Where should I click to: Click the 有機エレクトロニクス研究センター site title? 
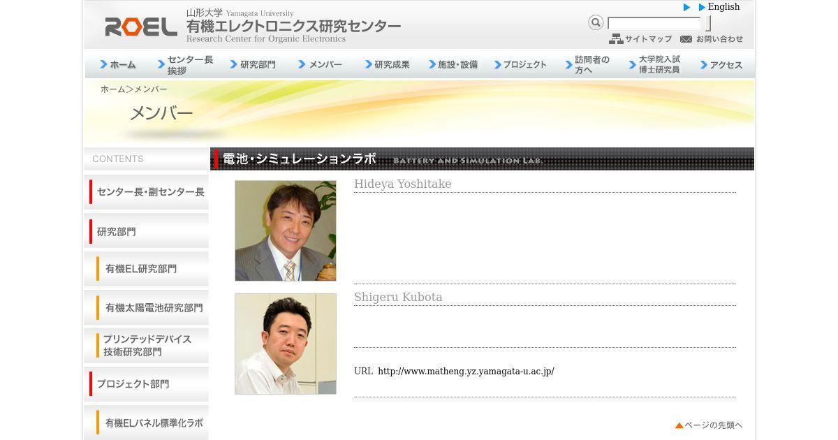pyautogui.click(x=293, y=27)
